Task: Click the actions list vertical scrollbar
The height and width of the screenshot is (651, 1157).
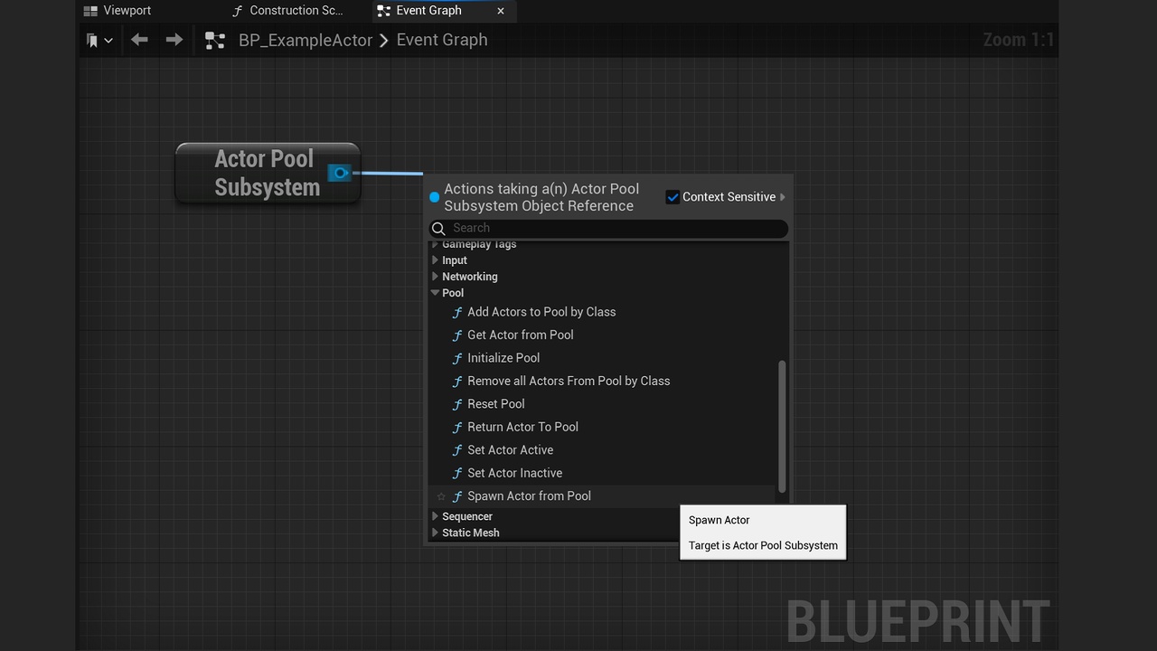Action: click(782, 427)
